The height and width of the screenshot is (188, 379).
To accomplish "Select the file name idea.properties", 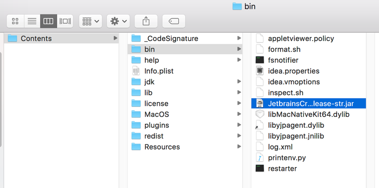I will coord(294,71).
